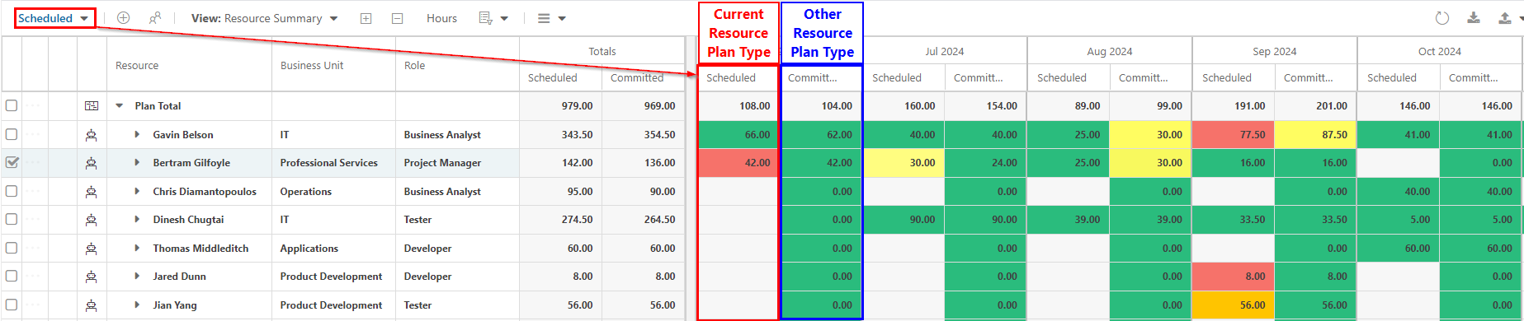This screenshot has height=321, width=1524.
Task: Click the add resource plus-circle icon
Action: point(123,18)
